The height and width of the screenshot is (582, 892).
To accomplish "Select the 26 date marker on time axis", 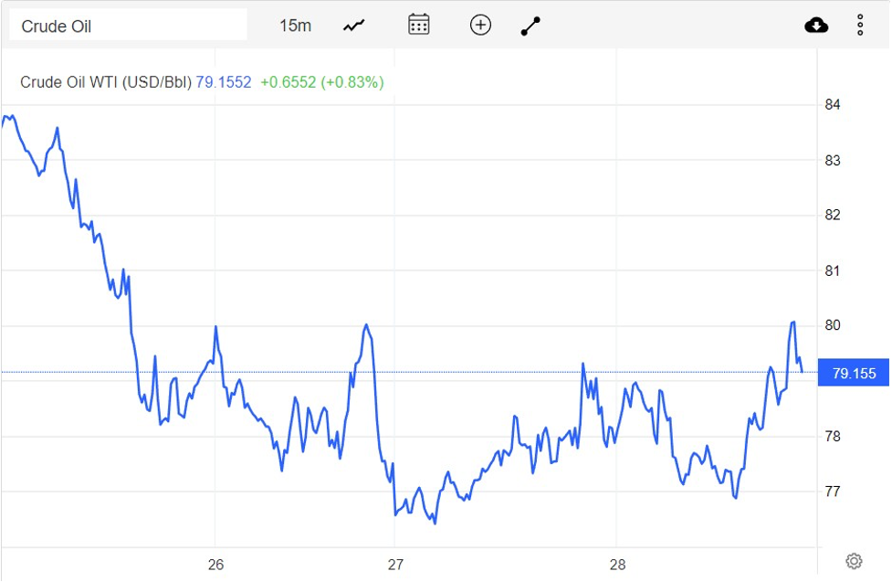I will [x=215, y=565].
